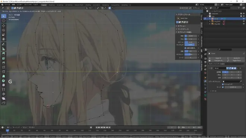
Task: Click the Apply All modifiers button
Action: (218, 58)
